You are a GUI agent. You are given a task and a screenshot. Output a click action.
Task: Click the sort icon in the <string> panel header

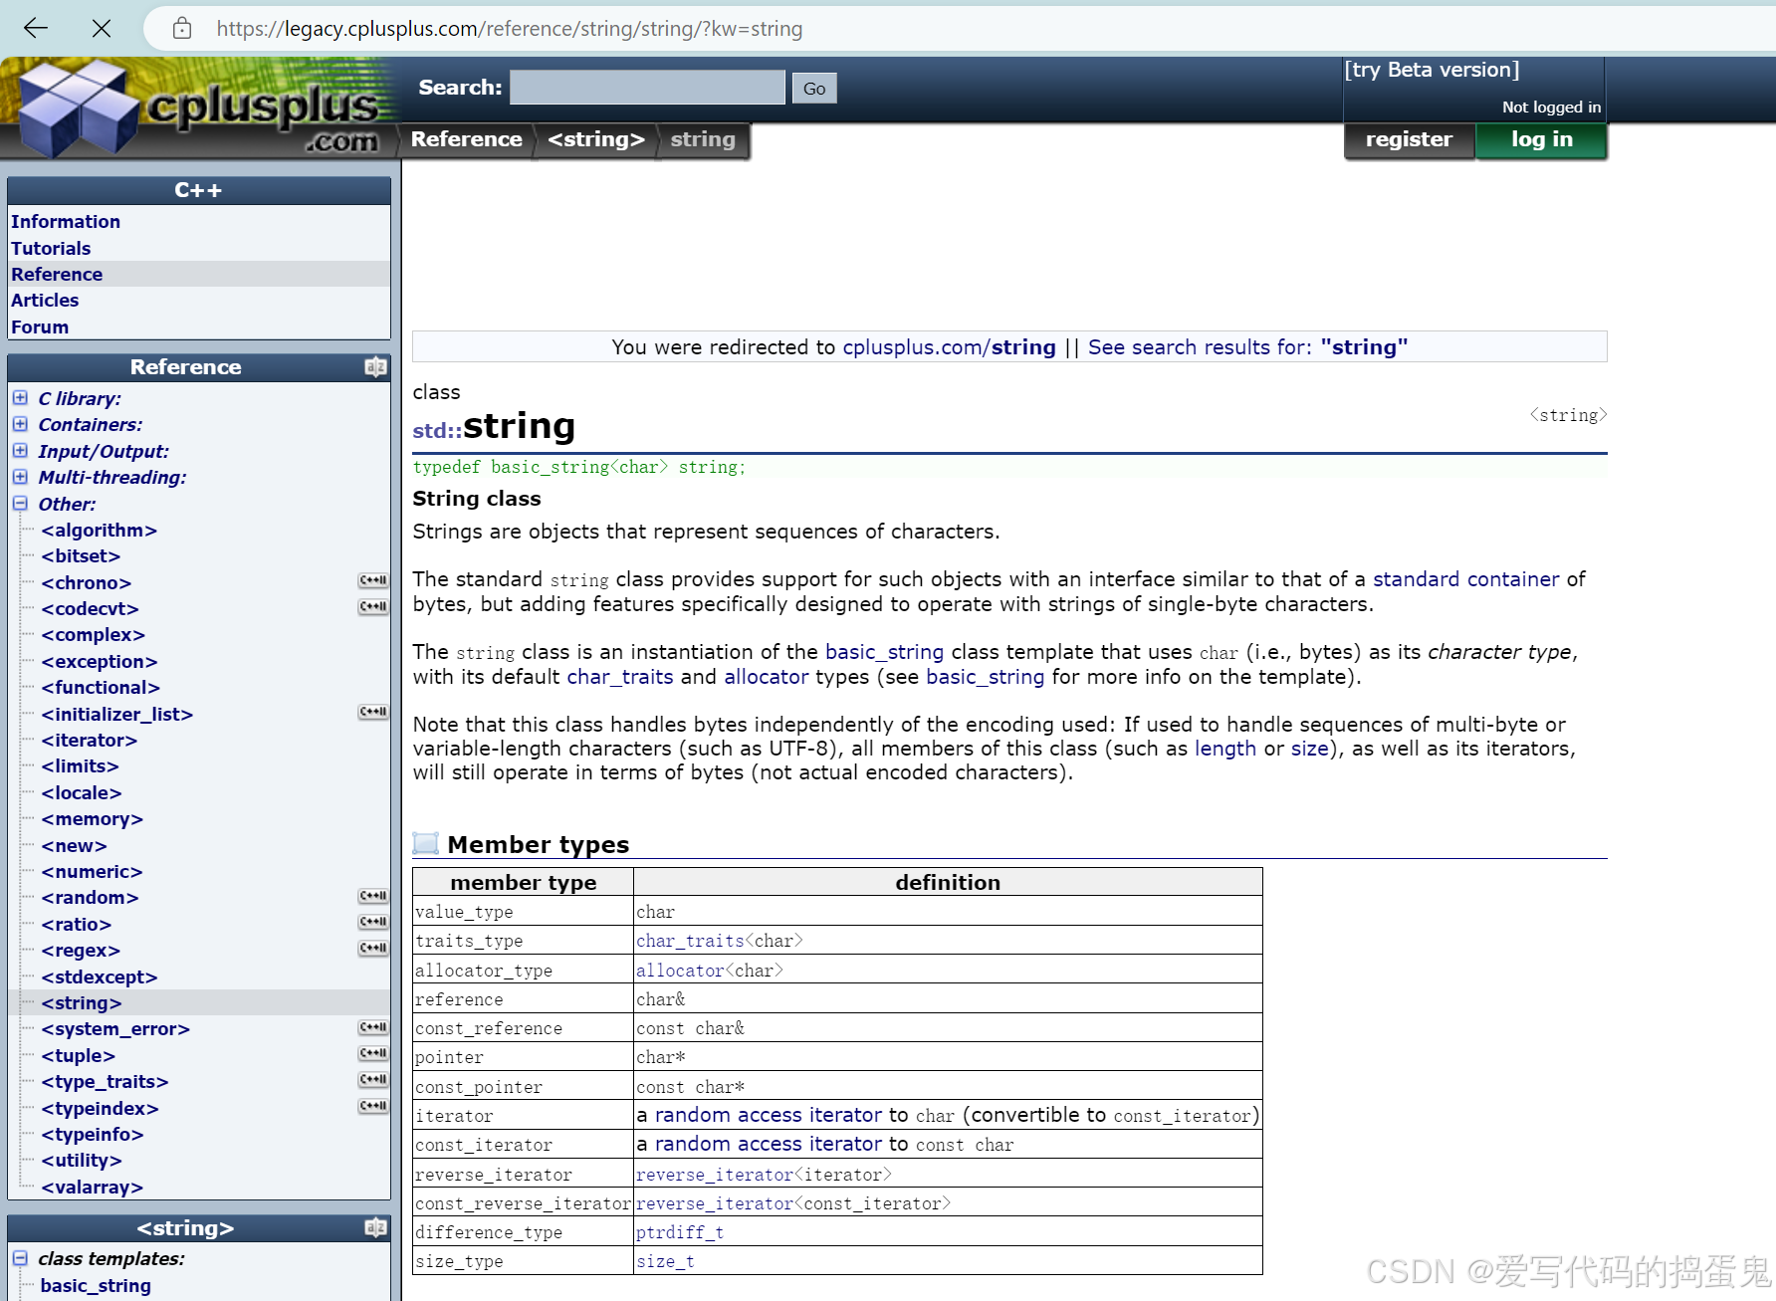375,1227
